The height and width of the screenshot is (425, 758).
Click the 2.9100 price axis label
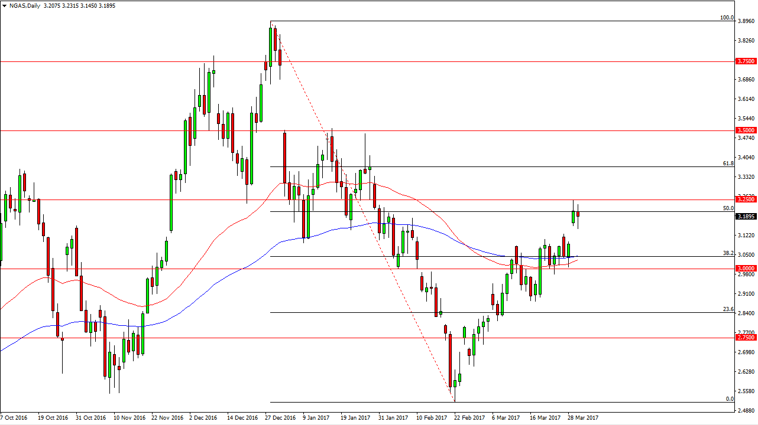click(747, 294)
